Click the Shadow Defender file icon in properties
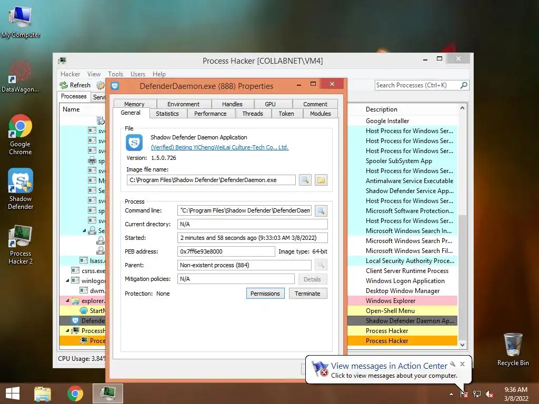This screenshot has height=404, width=539. [134, 143]
